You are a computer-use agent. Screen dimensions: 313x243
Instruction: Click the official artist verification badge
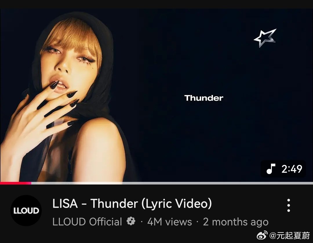(131, 221)
